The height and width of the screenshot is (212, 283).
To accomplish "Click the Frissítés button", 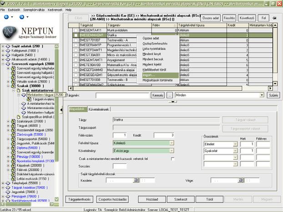I will point(229,18).
